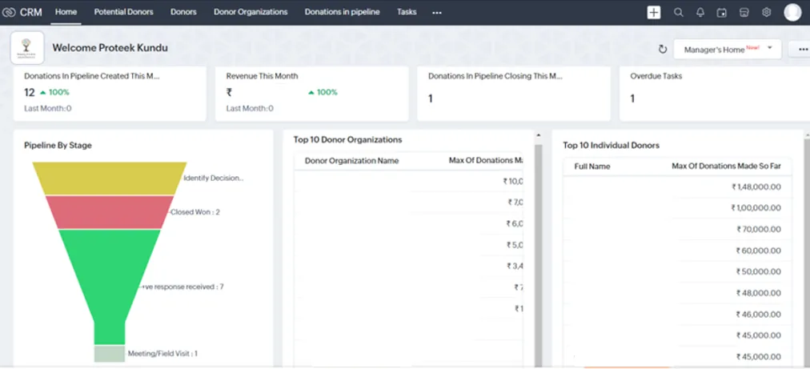Open the search magnifier icon
This screenshot has height=369, width=810.
(678, 12)
